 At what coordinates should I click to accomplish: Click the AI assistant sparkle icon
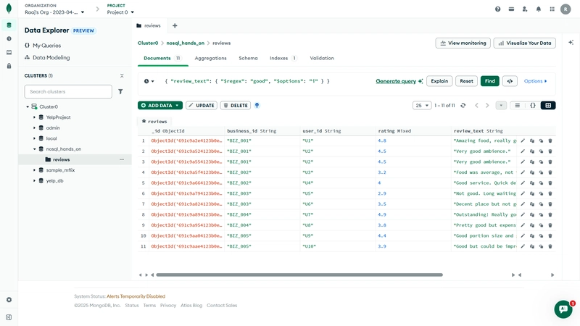(x=571, y=43)
